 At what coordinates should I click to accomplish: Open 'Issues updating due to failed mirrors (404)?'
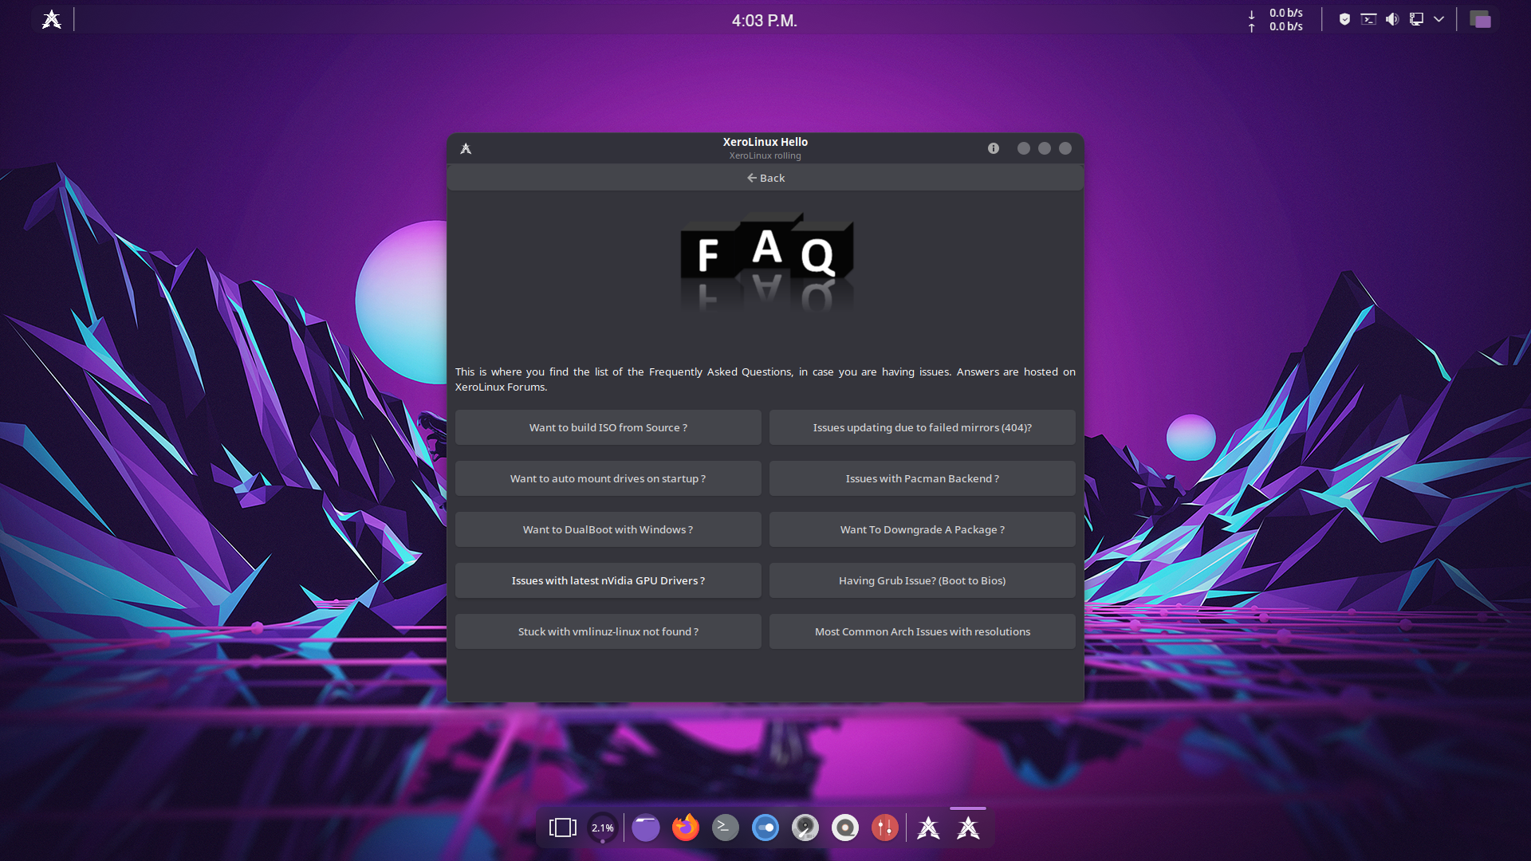tap(923, 427)
